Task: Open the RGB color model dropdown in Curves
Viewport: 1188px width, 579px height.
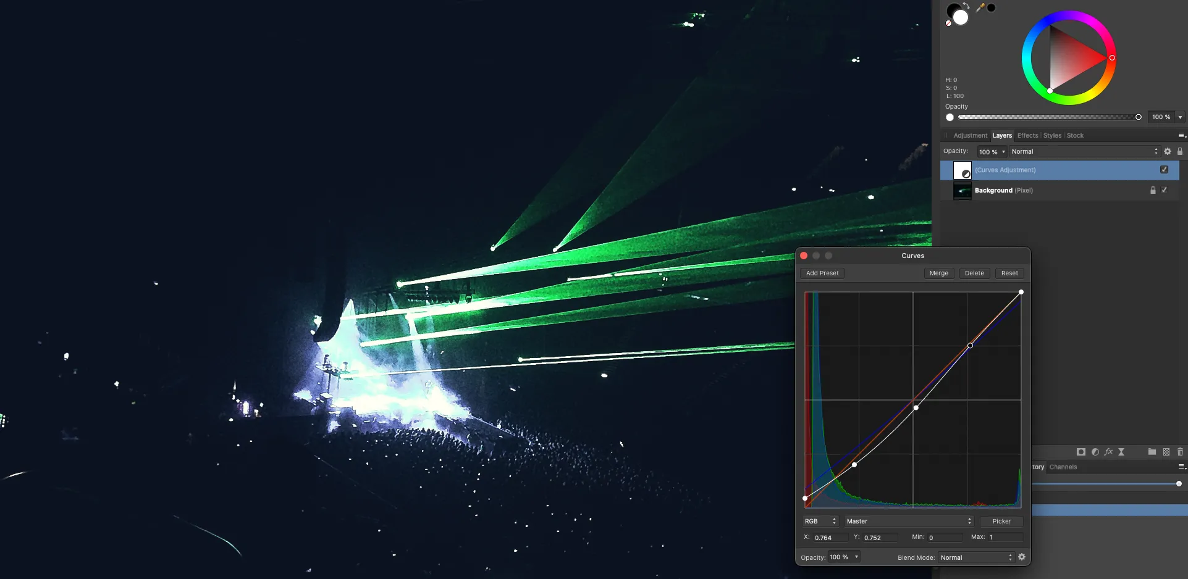Action: tap(820, 522)
